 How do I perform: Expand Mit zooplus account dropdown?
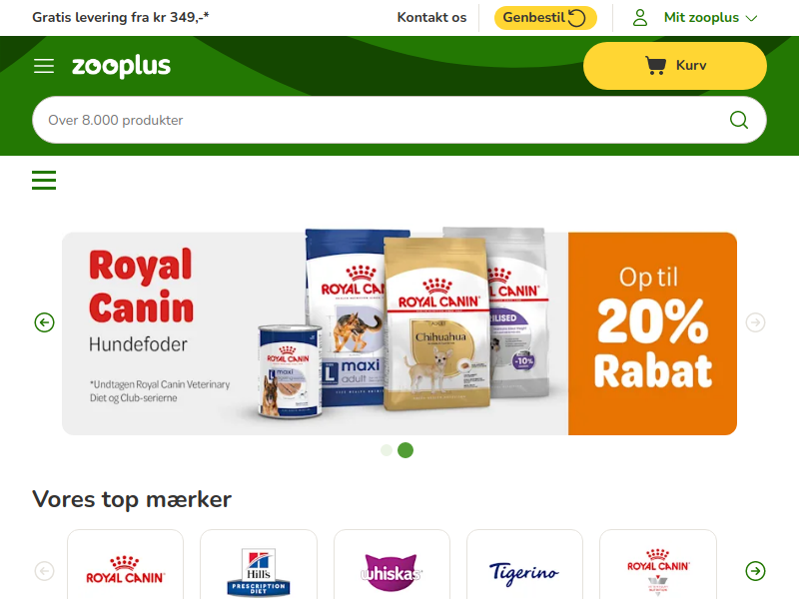[711, 18]
